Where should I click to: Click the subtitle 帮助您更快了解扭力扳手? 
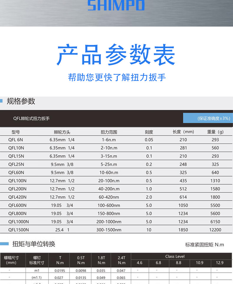click(x=117, y=77)
